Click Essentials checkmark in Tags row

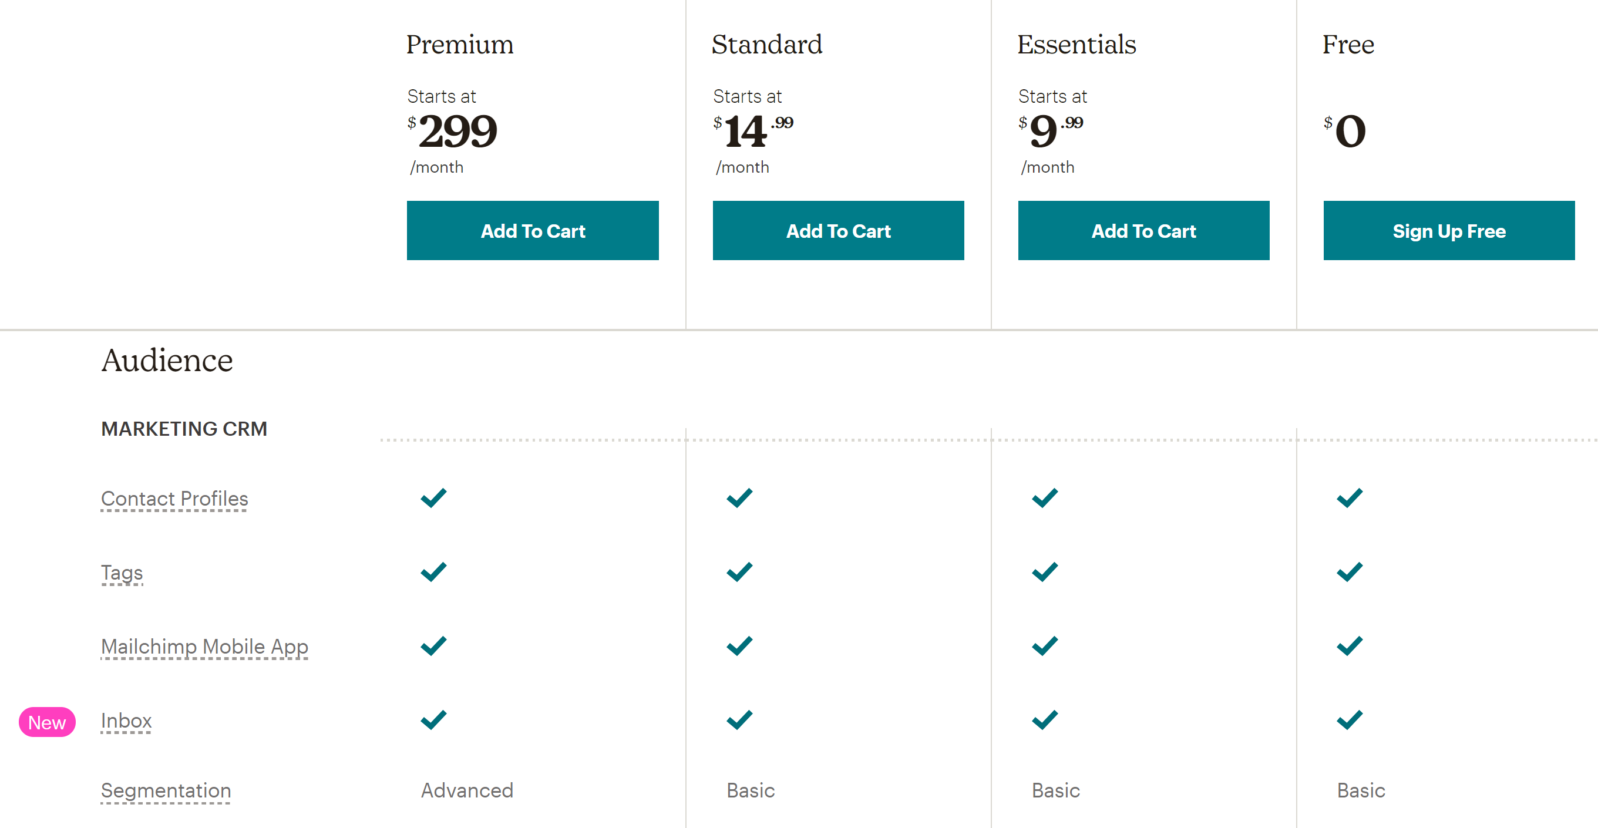[x=1045, y=571]
